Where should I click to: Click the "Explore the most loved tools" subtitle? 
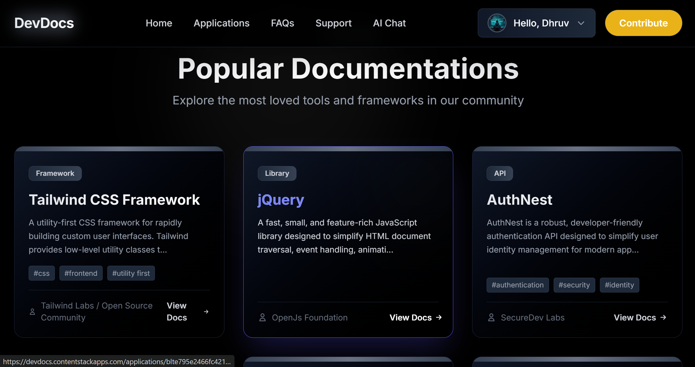(348, 100)
